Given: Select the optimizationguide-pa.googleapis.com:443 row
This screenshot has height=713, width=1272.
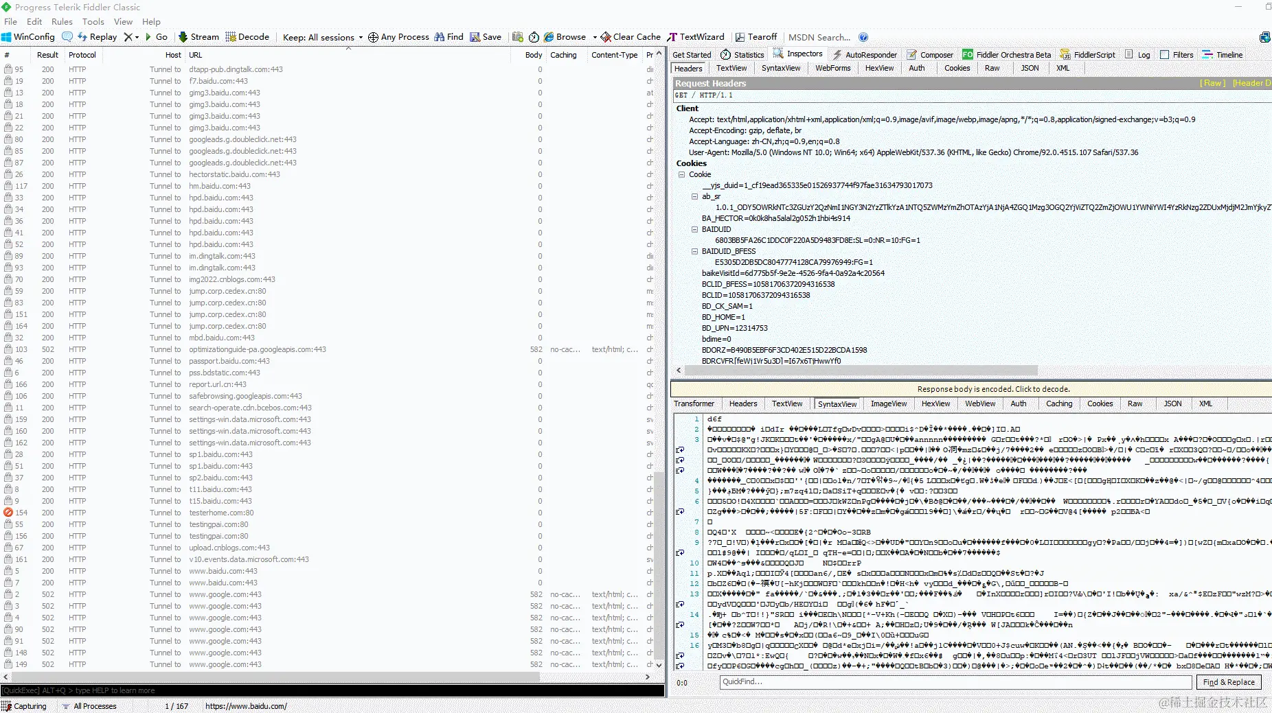Looking at the screenshot, I should point(327,349).
